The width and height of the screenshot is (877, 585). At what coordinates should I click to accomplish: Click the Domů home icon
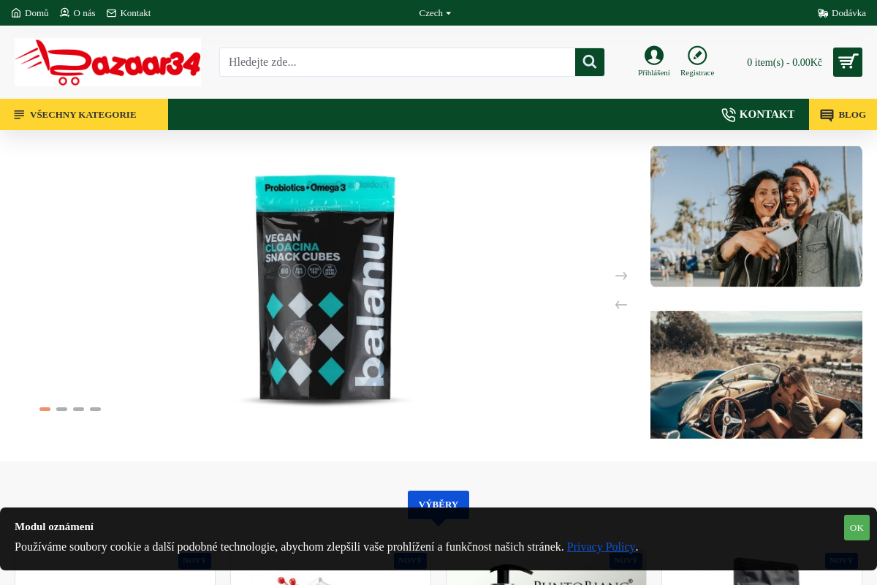coord(16,13)
